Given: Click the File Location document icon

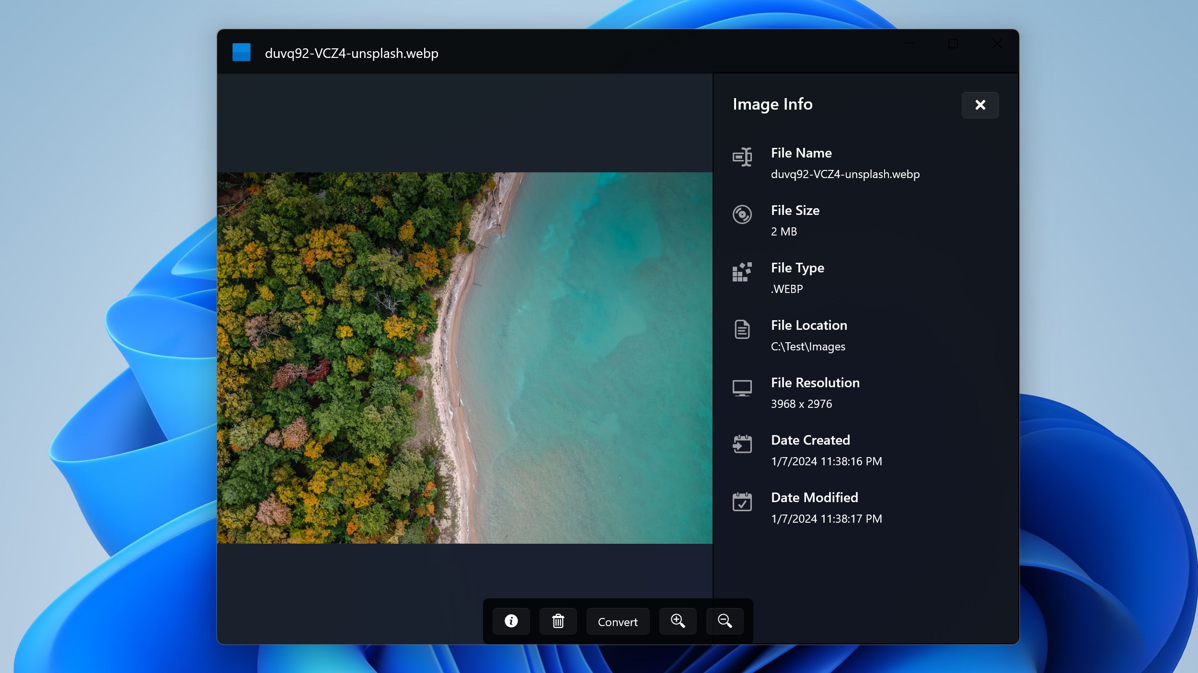Looking at the screenshot, I should (742, 329).
